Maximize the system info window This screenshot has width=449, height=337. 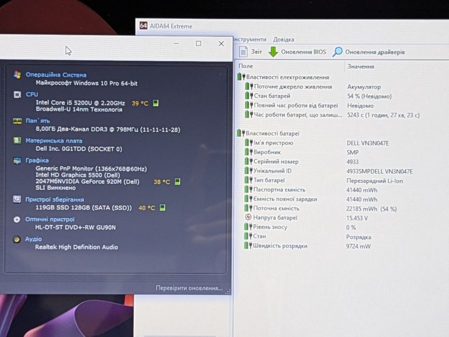pyautogui.click(x=199, y=43)
